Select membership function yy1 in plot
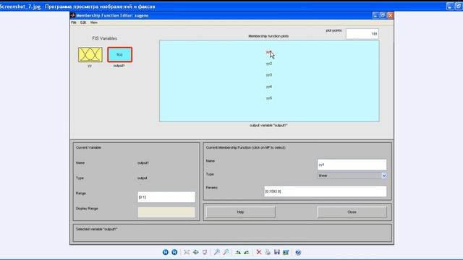The width and height of the screenshot is (463, 260). (x=268, y=52)
